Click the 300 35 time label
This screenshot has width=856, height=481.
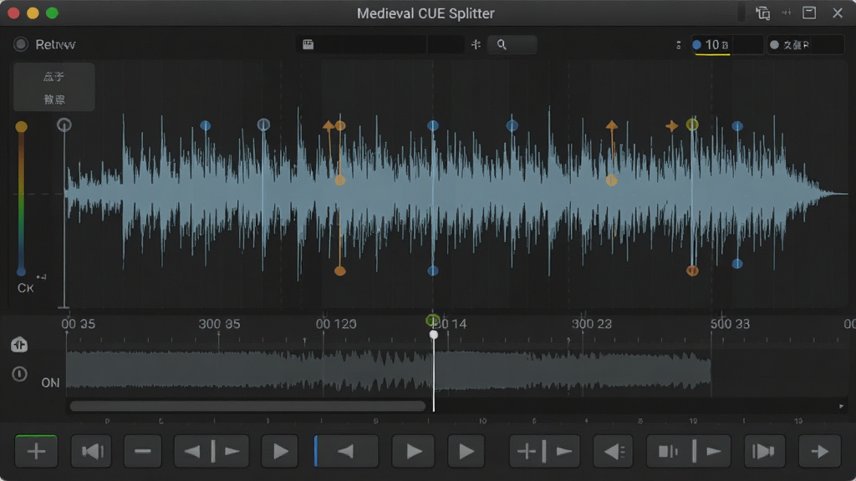click(x=219, y=324)
